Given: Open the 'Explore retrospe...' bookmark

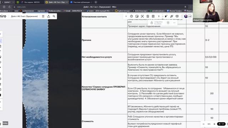Looking at the screenshot, I should click(123, 11).
